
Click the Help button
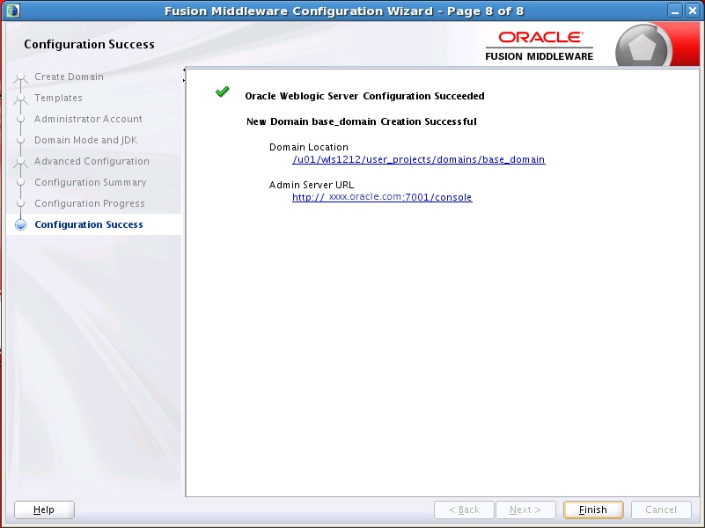click(x=44, y=510)
